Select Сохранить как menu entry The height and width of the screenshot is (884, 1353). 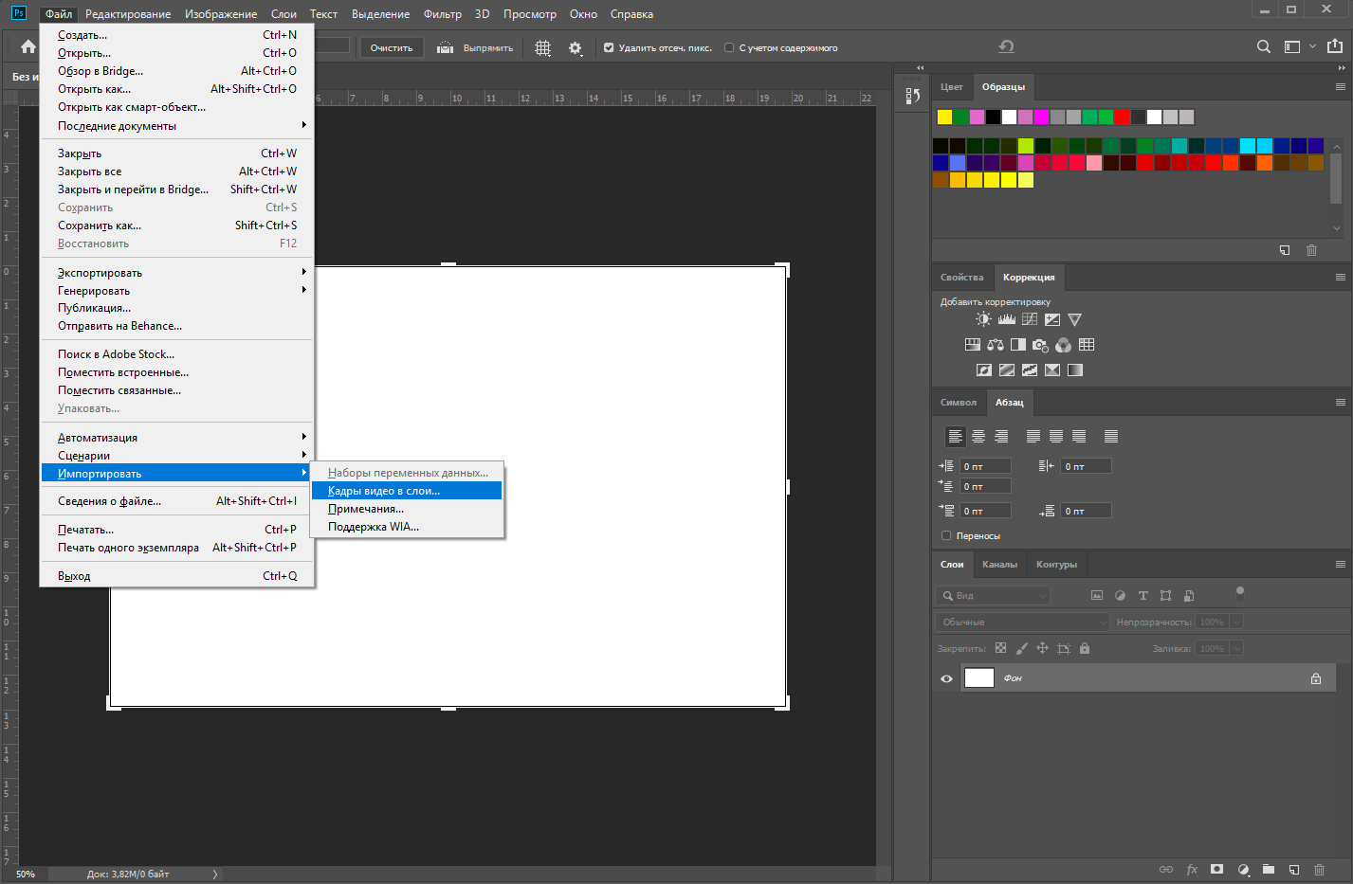[x=176, y=226]
